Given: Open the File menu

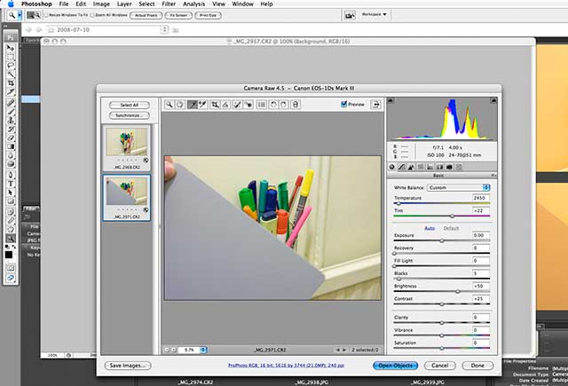Looking at the screenshot, I should tap(64, 4).
